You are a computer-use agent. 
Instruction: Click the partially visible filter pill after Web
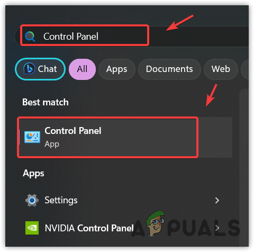tap(245, 69)
